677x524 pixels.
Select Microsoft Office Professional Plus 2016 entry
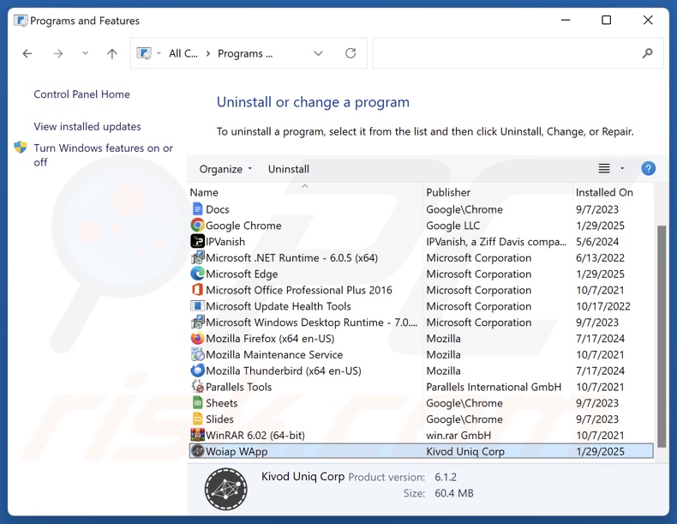tap(299, 290)
